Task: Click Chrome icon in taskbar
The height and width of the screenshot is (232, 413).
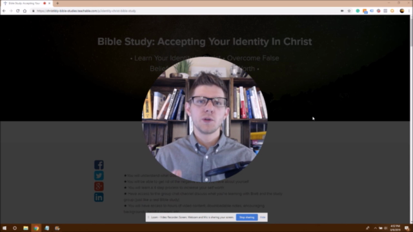Action: [36, 228]
